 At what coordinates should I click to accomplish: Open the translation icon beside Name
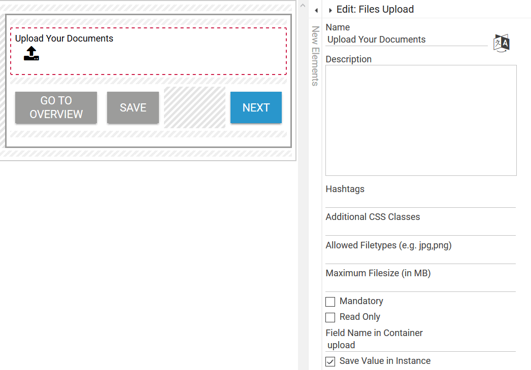[501, 43]
